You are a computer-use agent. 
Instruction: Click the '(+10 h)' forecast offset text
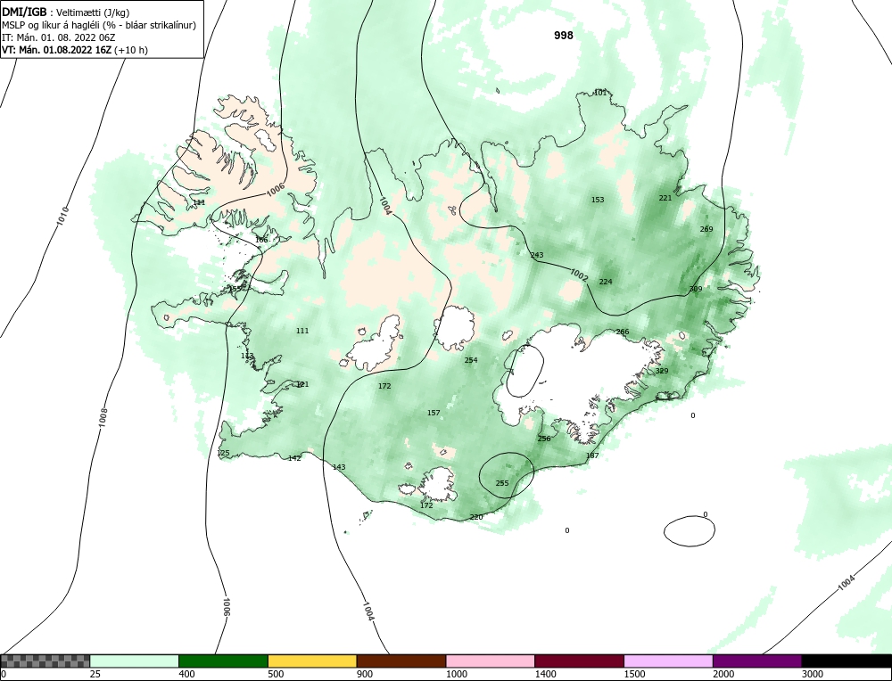pyautogui.click(x=131, y=50)
